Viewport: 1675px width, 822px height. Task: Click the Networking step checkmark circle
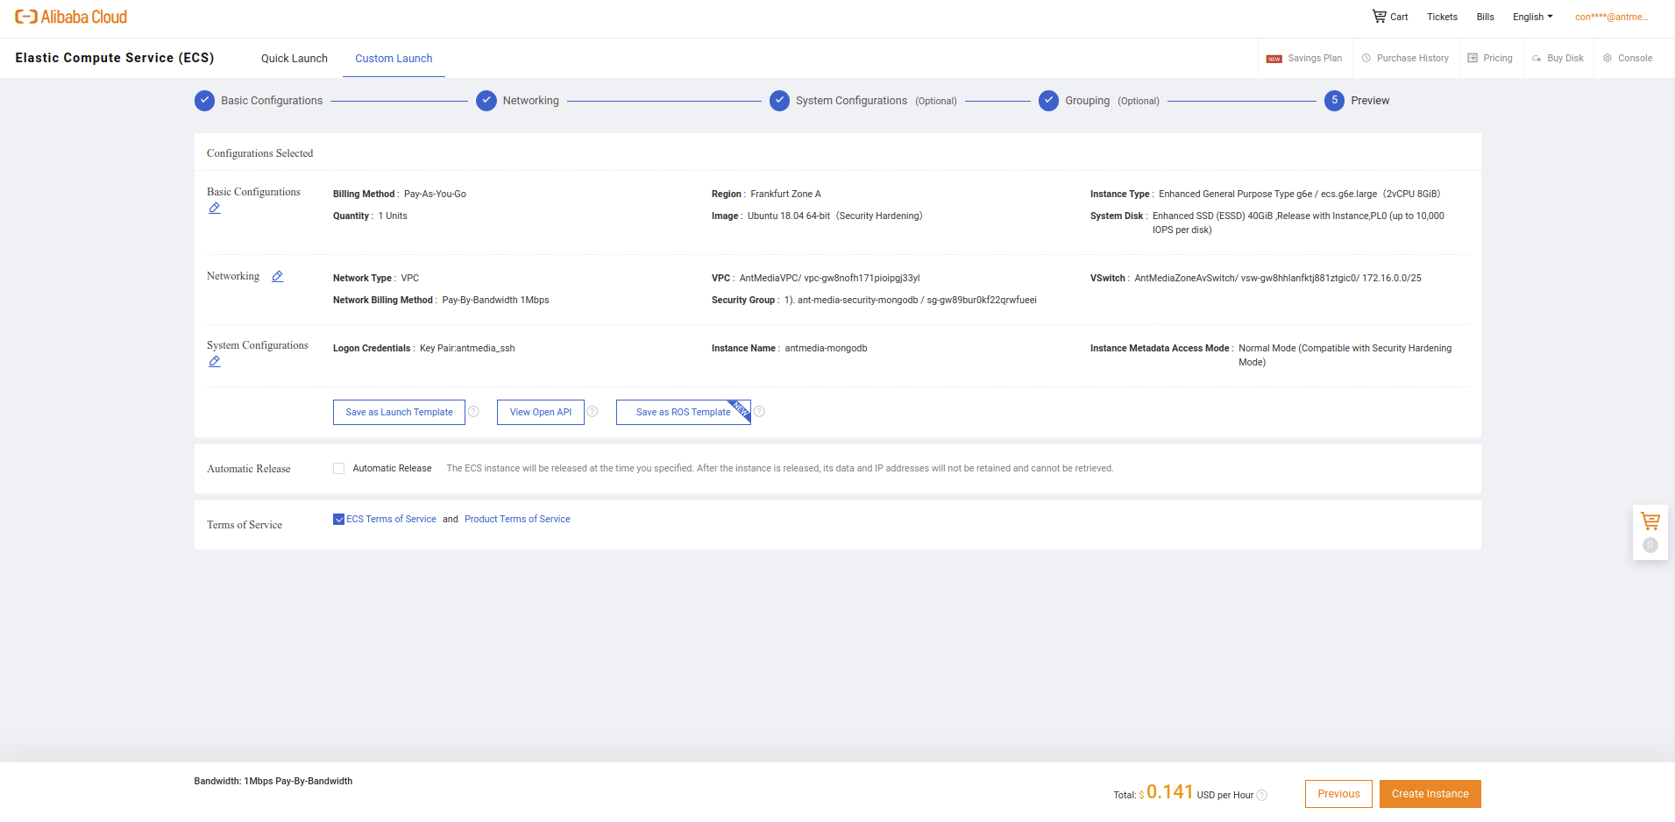[x=486, y=101]
